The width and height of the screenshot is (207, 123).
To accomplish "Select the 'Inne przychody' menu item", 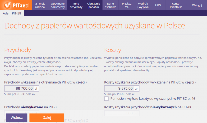I will tap(76, 5).
